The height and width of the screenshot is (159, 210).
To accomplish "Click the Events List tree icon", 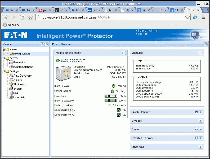I will [11, 62].
